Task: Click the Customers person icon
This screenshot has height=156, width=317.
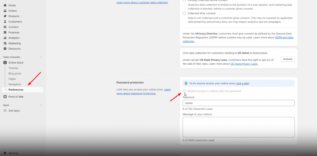Action: click(x=5, y=22)
